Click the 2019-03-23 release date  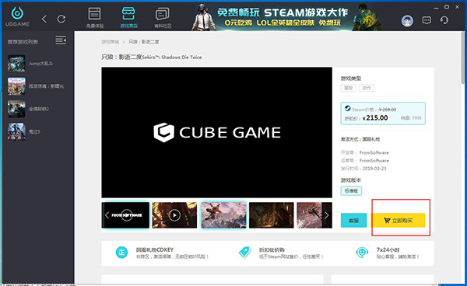click(374, 169)
